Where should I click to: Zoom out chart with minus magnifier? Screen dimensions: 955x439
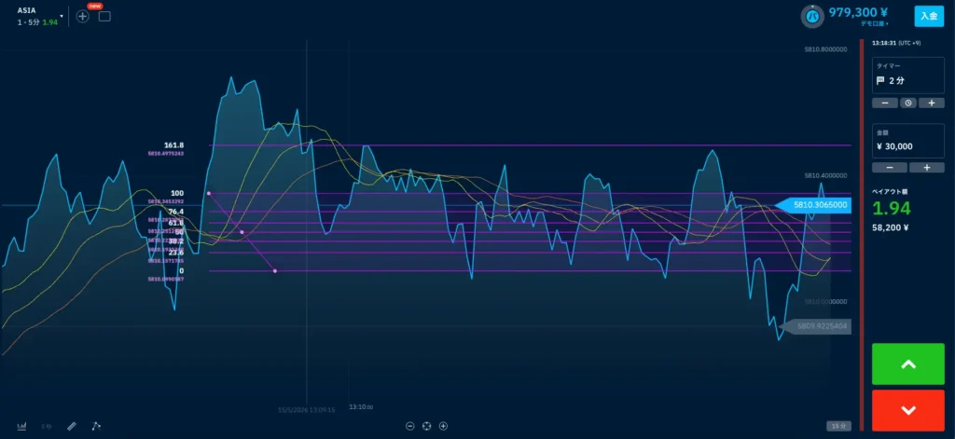click(410, 426)
